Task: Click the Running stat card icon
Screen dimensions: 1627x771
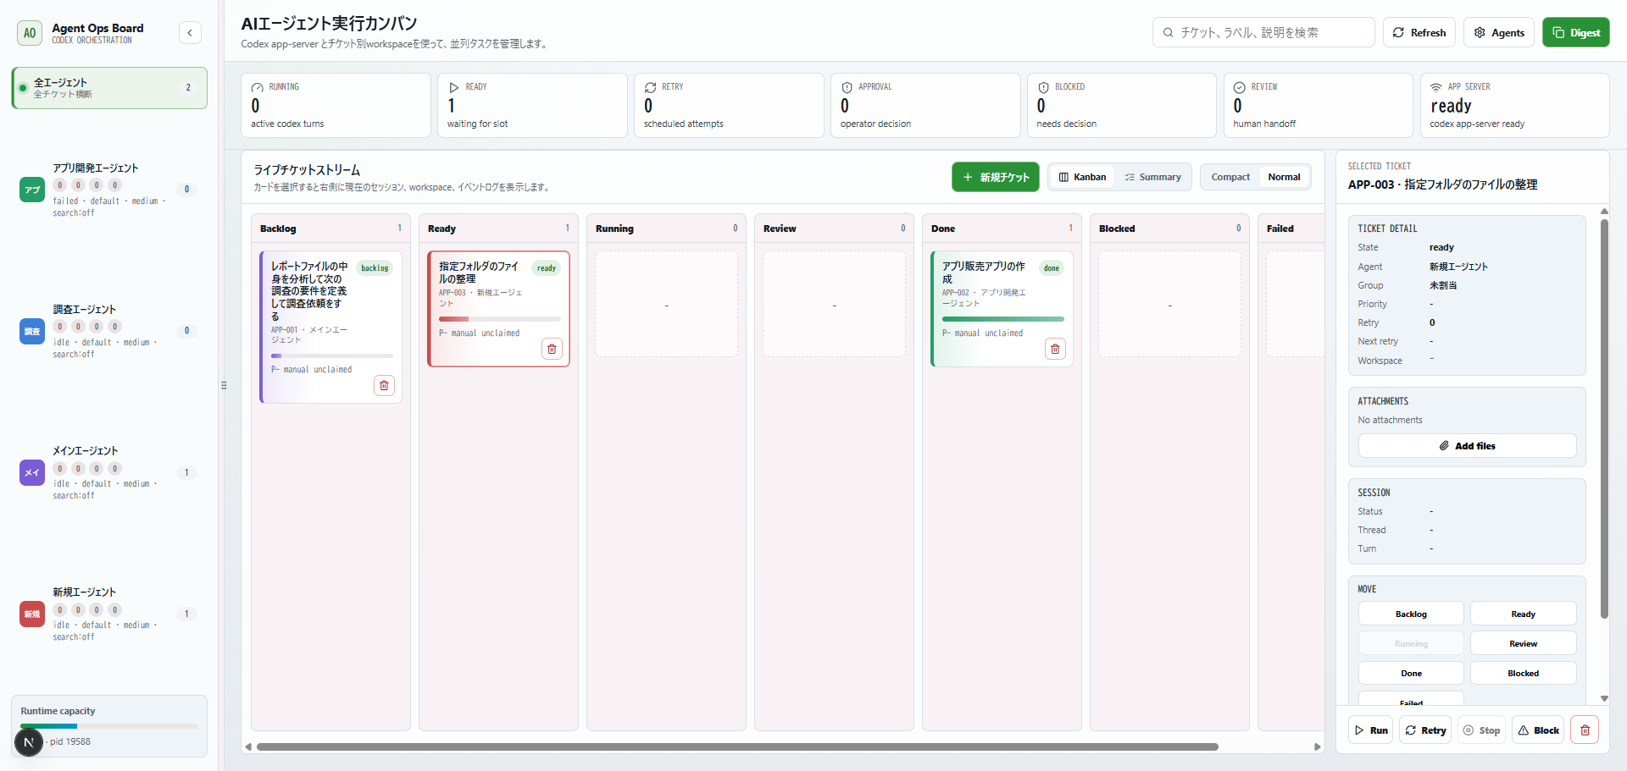Action: click(x=257, y=87)
